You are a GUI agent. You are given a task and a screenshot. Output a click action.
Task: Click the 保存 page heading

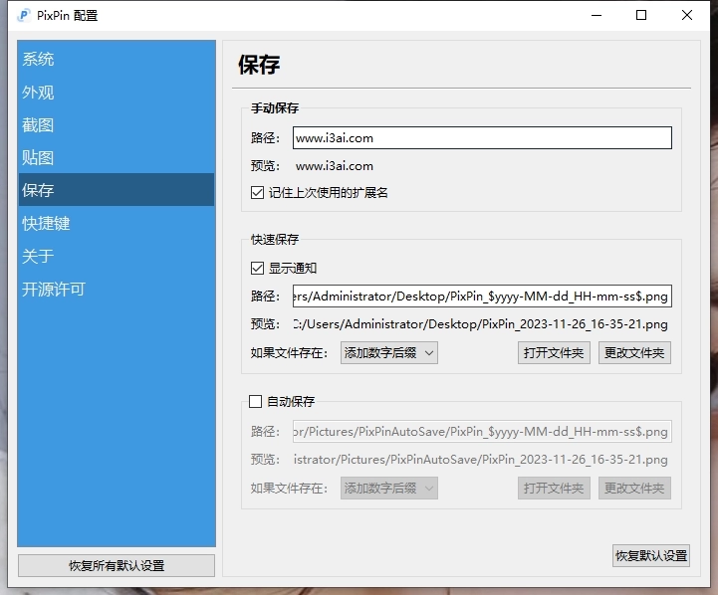click(259, 64)
